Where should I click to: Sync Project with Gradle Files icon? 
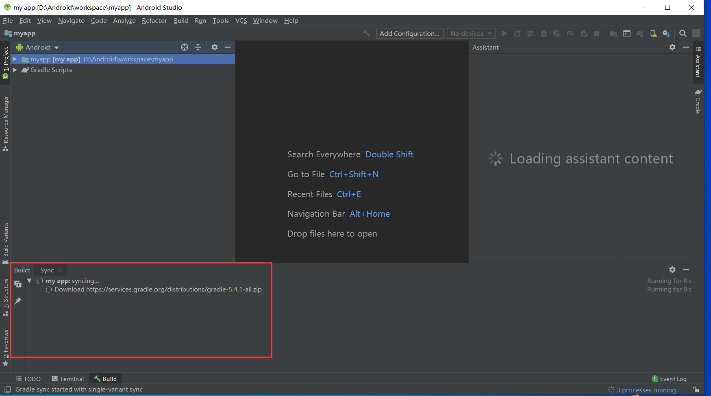(640, 33)
